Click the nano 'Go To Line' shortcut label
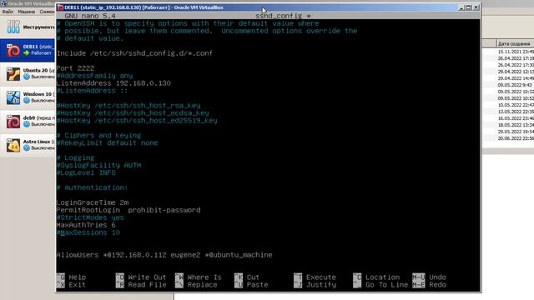 (386, 285)
